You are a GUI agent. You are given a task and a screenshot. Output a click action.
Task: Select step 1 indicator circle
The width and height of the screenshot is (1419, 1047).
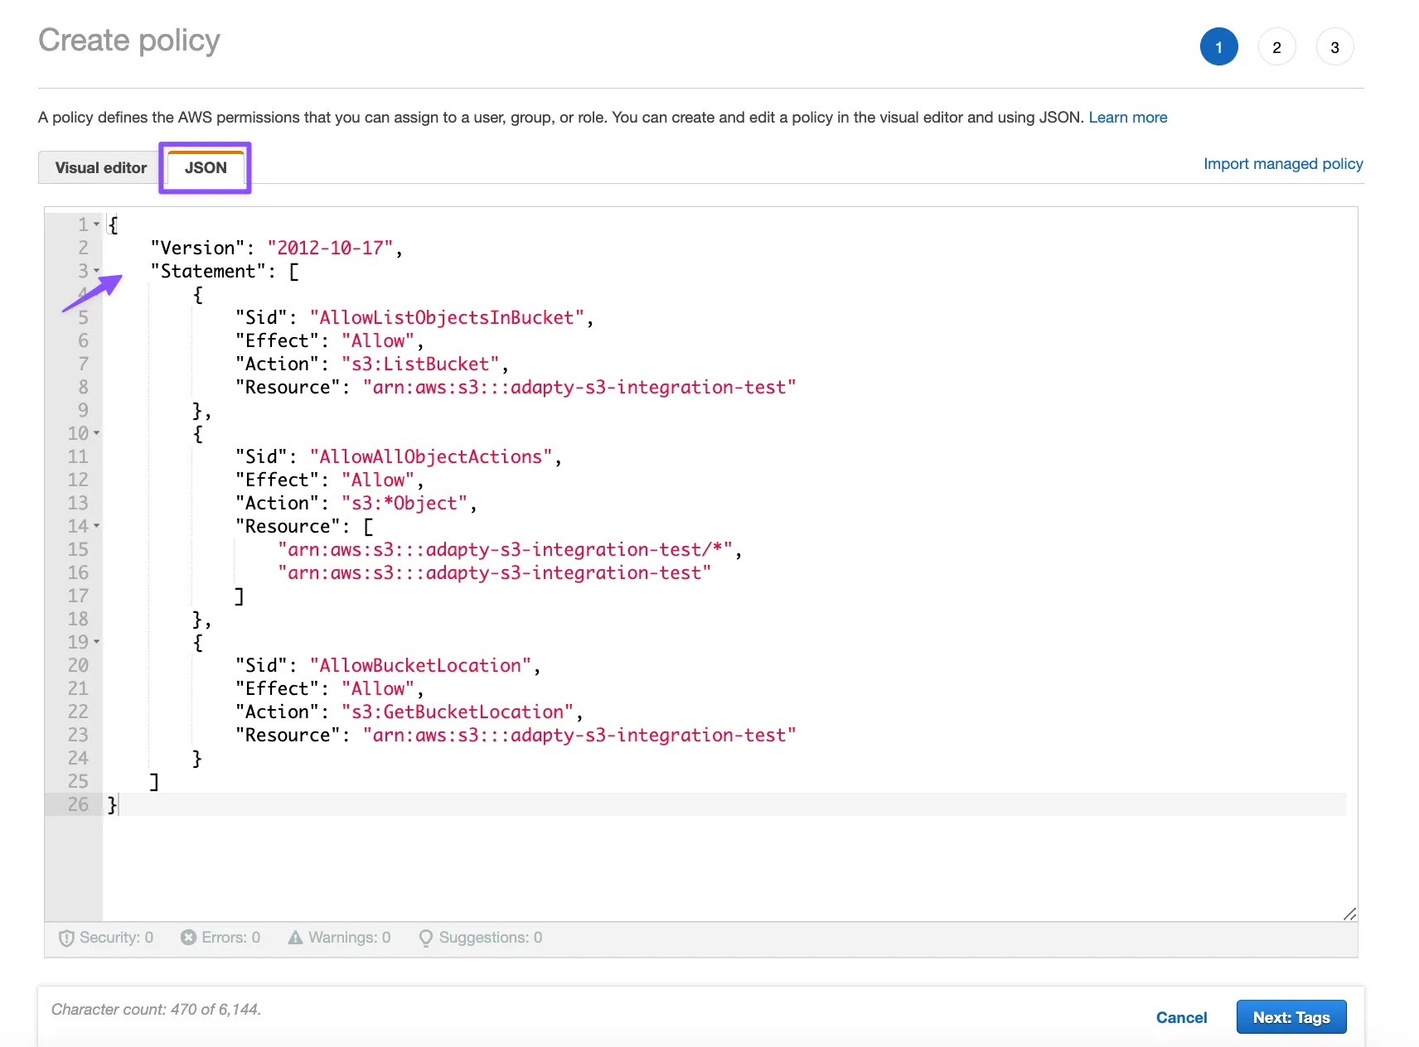1218,47
